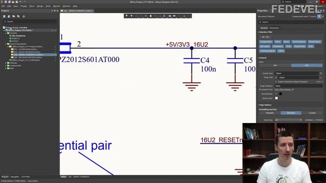Click the text tool icon in Active Bar
Image resolution: width=326 pixels, height=183 pixels.
184,16
